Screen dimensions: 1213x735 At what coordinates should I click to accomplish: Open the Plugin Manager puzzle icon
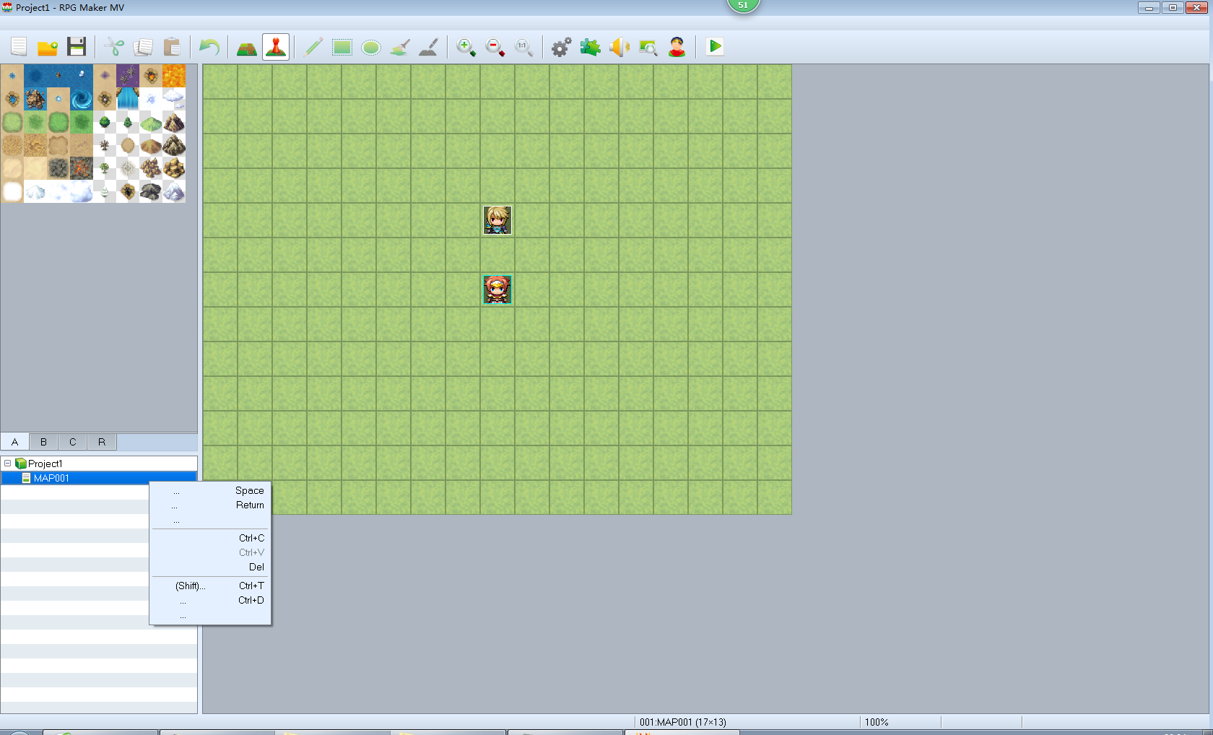[x=591, y=47]
